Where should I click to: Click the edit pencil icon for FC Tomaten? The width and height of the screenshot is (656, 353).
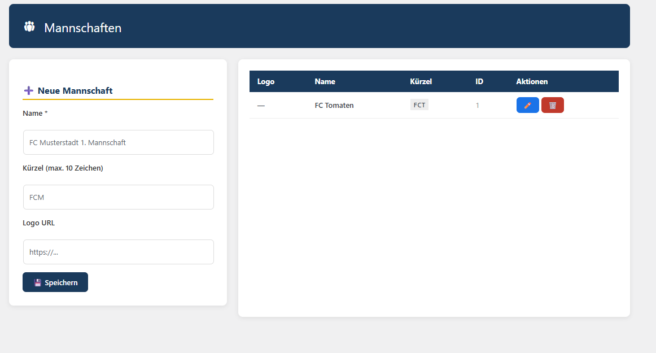(527, 105)
